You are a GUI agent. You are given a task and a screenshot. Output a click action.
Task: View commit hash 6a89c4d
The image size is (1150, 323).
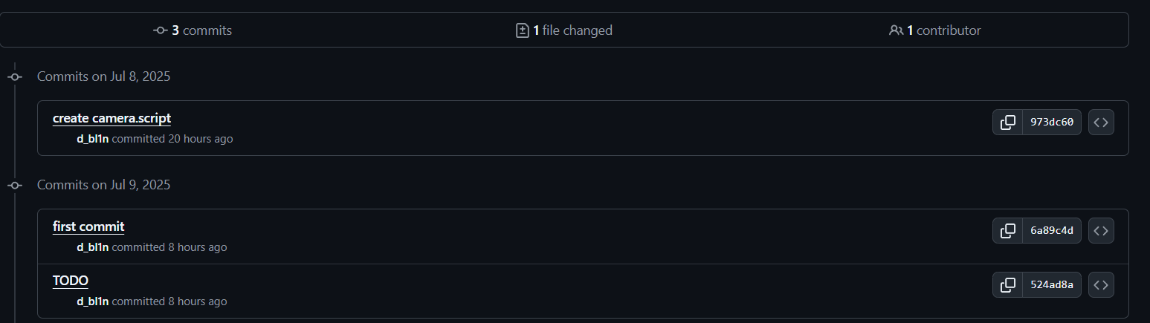pos(1052,231)
